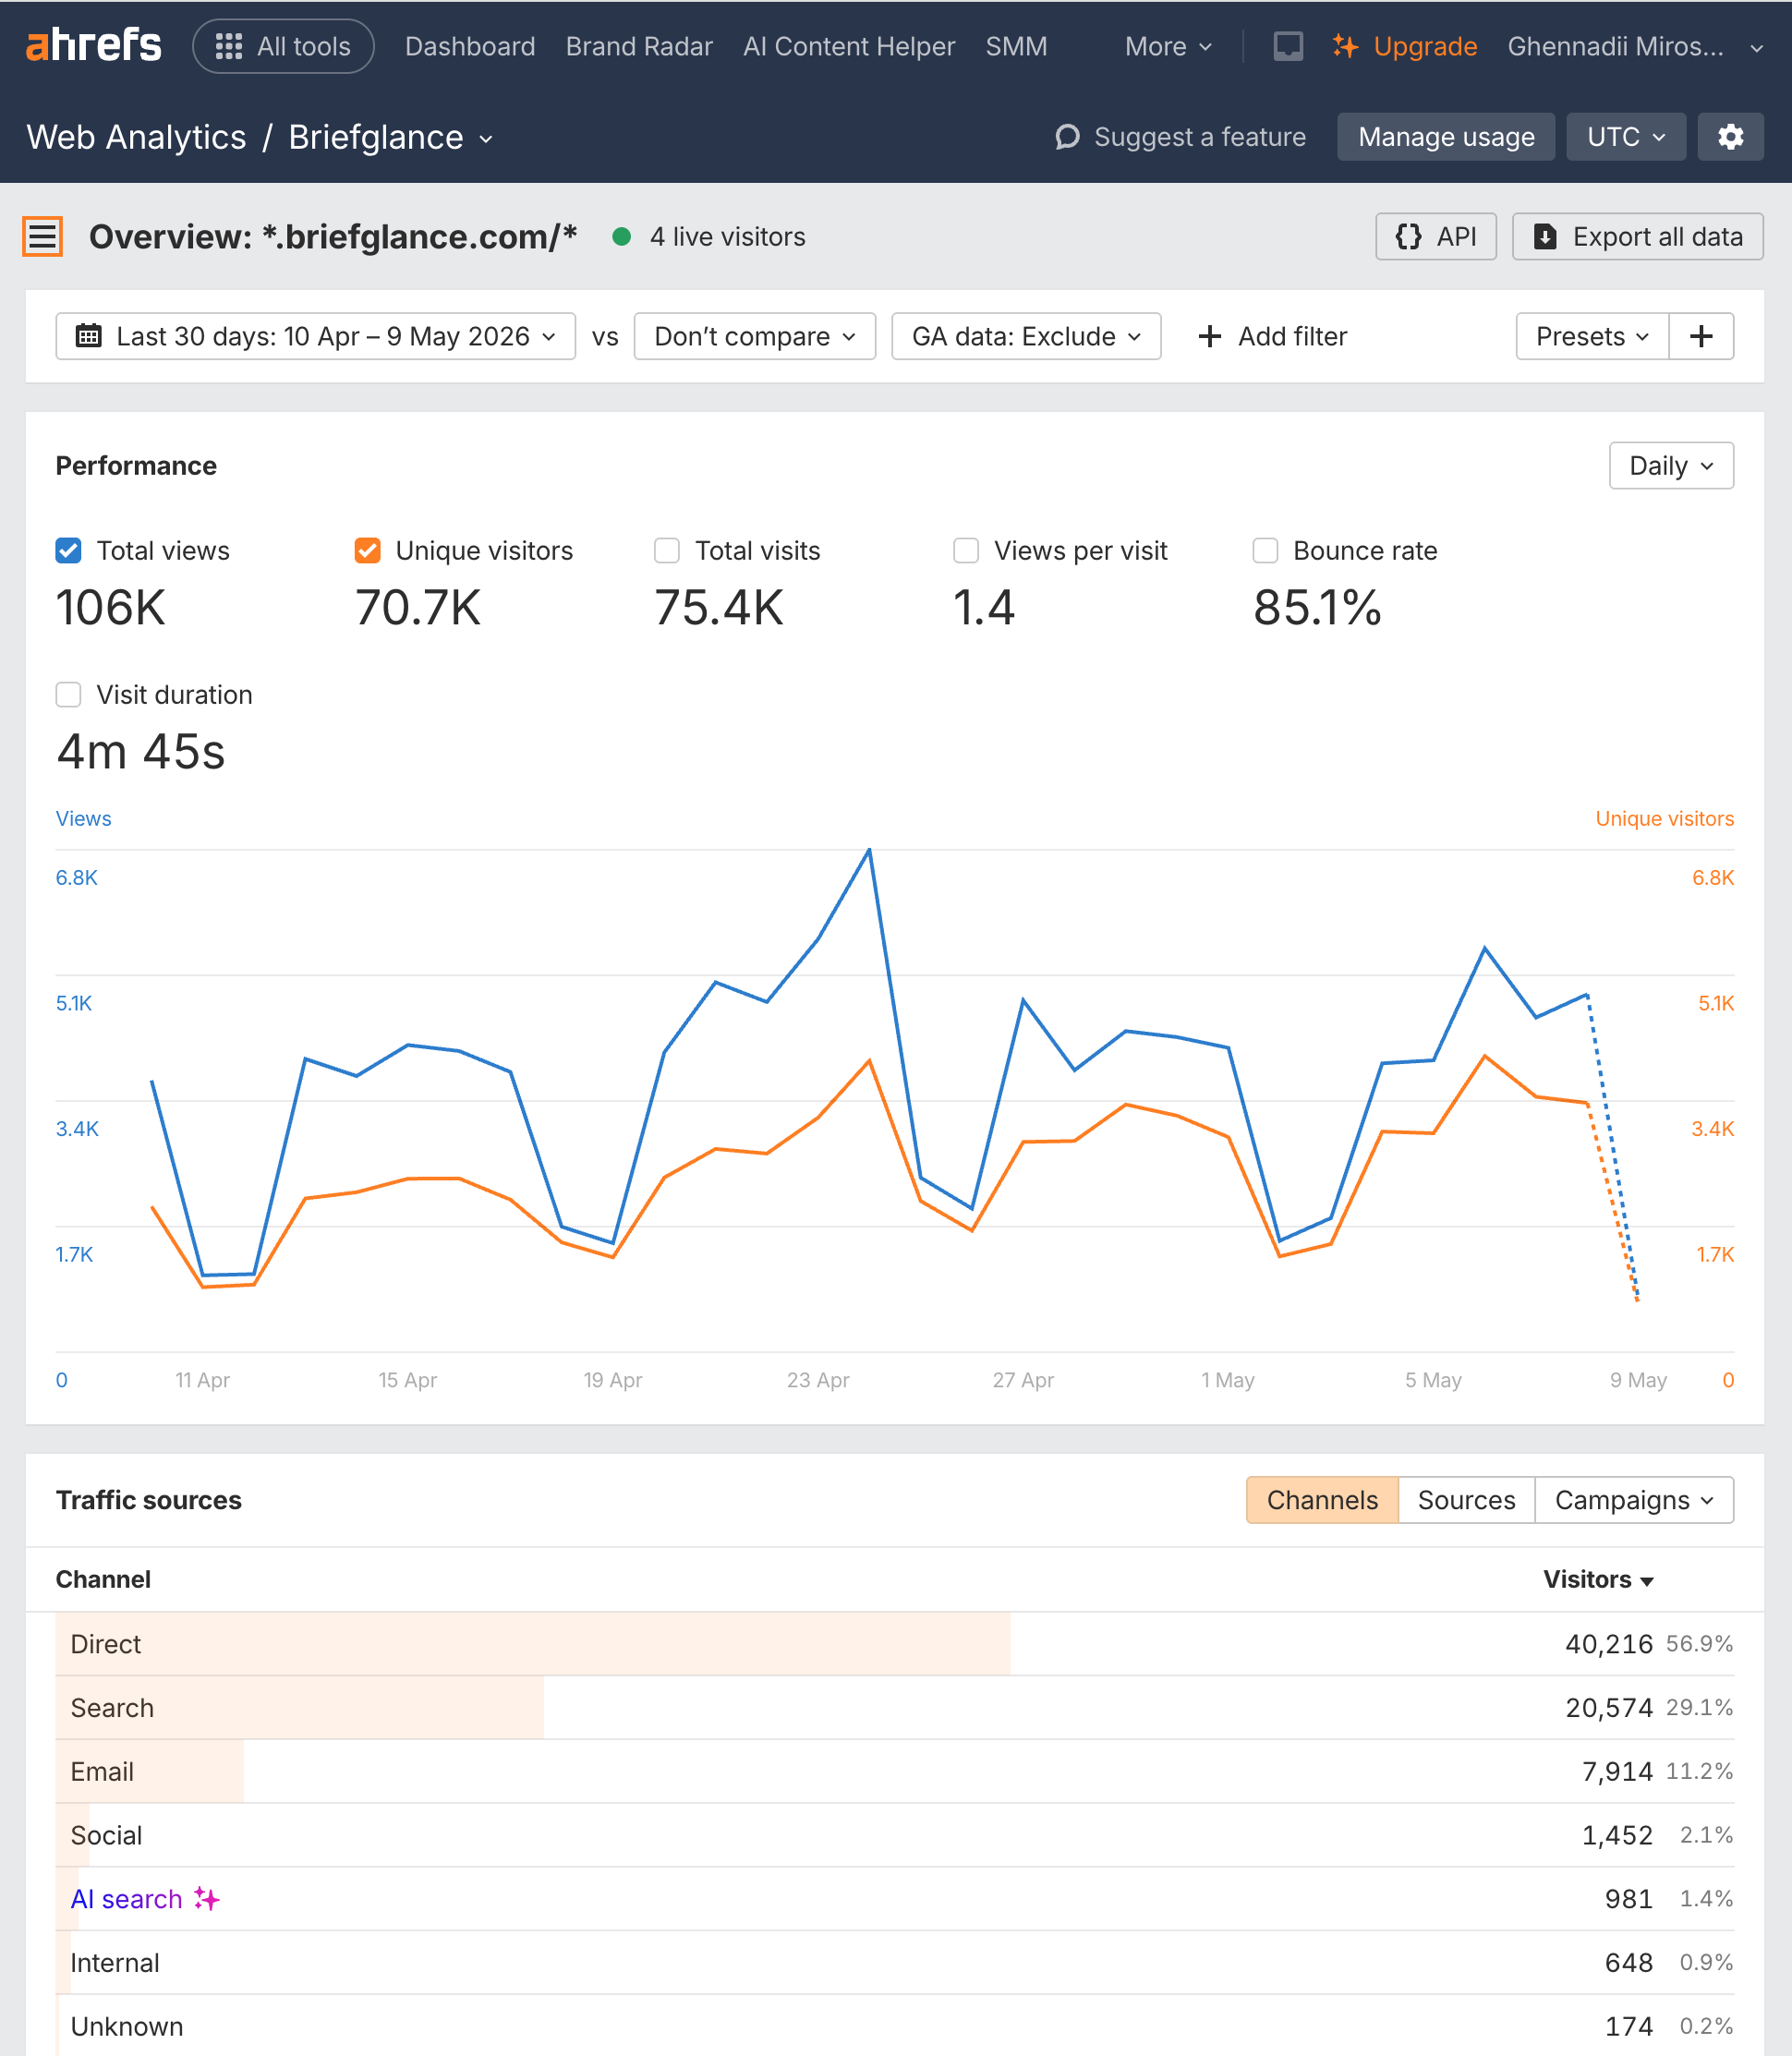Image resolution: width=1792 pixels, height=2056 pixels.
Task: Open the Last 30 days date picker
Action: click(315, 336)
